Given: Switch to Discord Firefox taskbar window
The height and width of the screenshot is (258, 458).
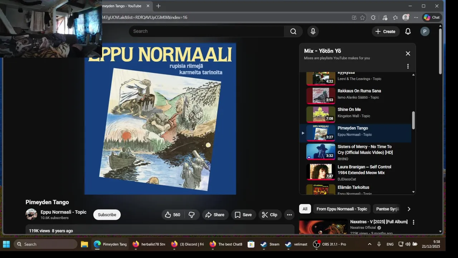Looking at the screenshot, I should tap(187, 244).
